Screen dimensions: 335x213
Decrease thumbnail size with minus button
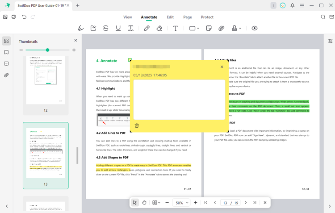tap(21, 50)
